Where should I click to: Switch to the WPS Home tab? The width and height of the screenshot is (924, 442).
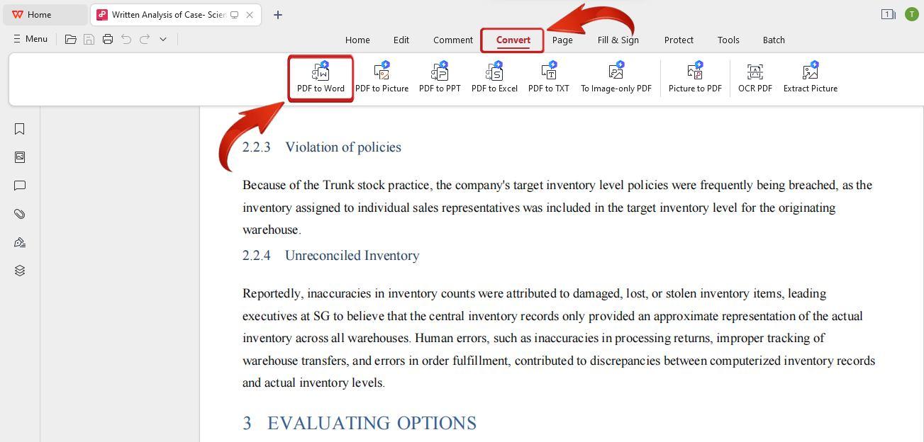(x=45, y=14)
